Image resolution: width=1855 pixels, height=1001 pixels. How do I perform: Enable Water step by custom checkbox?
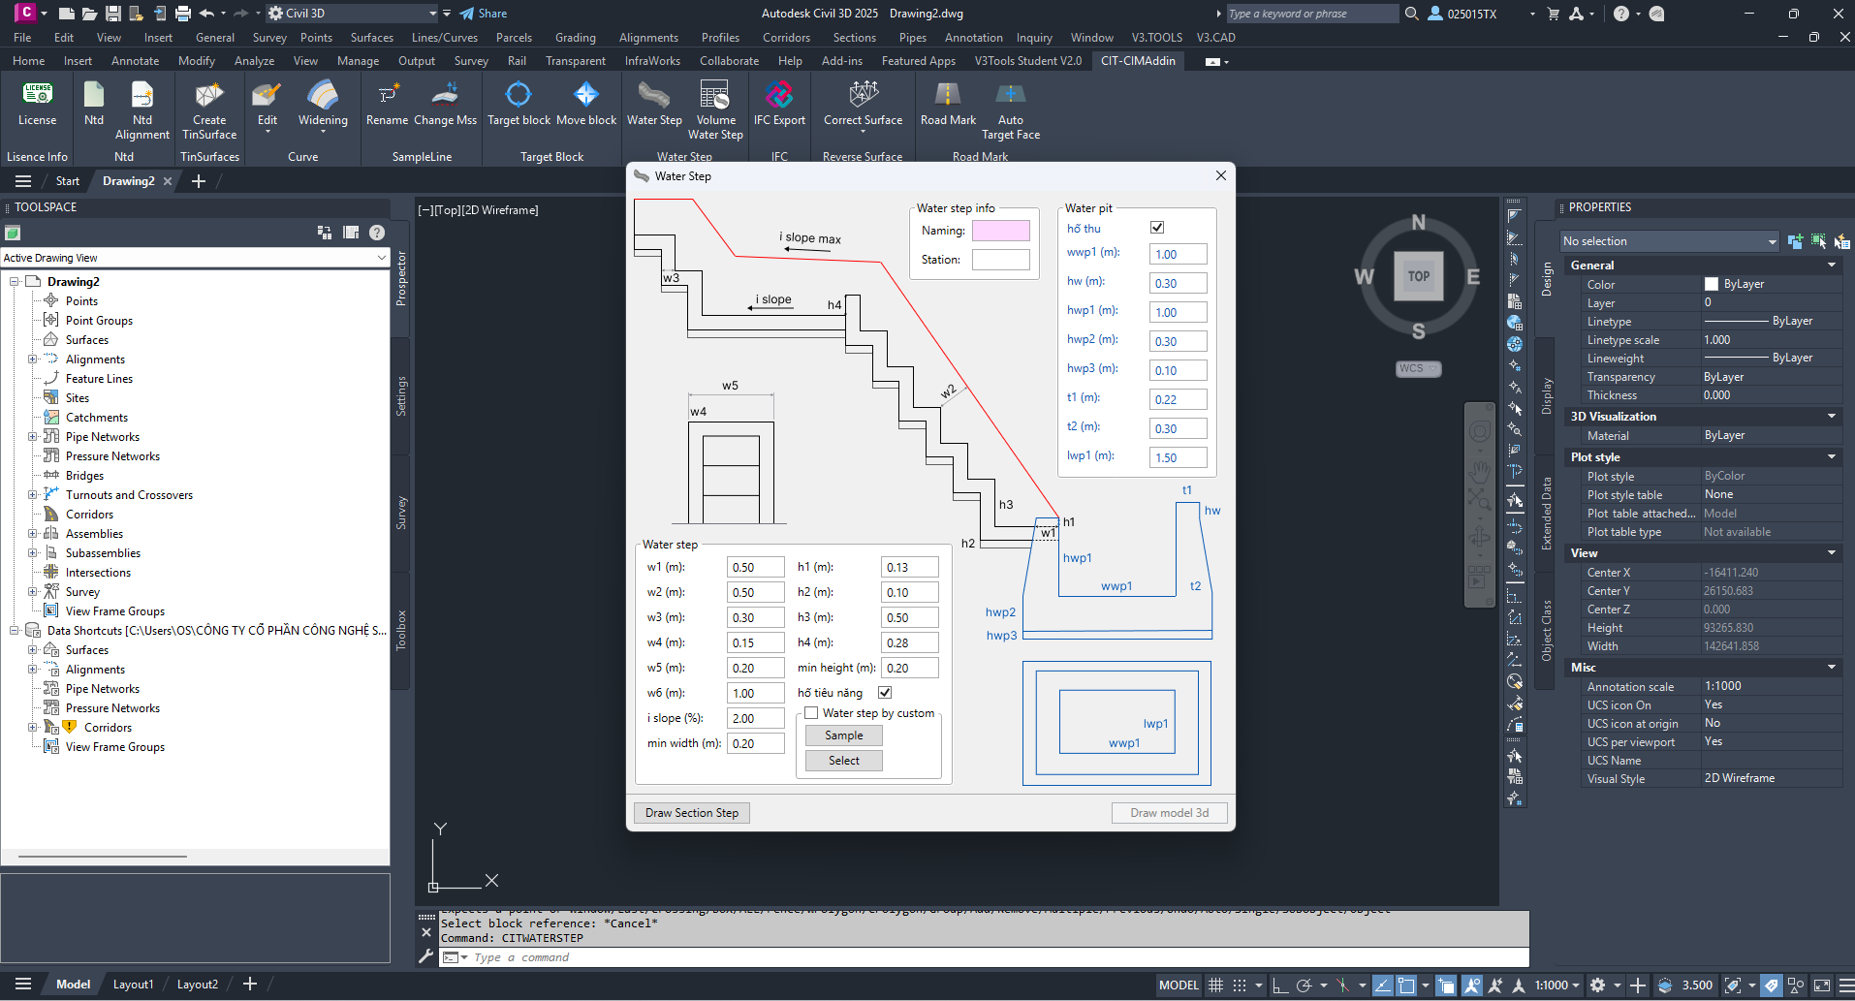point(811,713)
